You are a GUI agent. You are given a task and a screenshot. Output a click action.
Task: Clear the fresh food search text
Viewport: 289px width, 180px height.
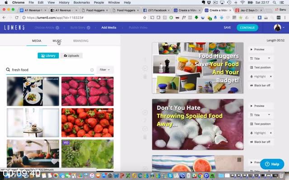pos(92,70)
